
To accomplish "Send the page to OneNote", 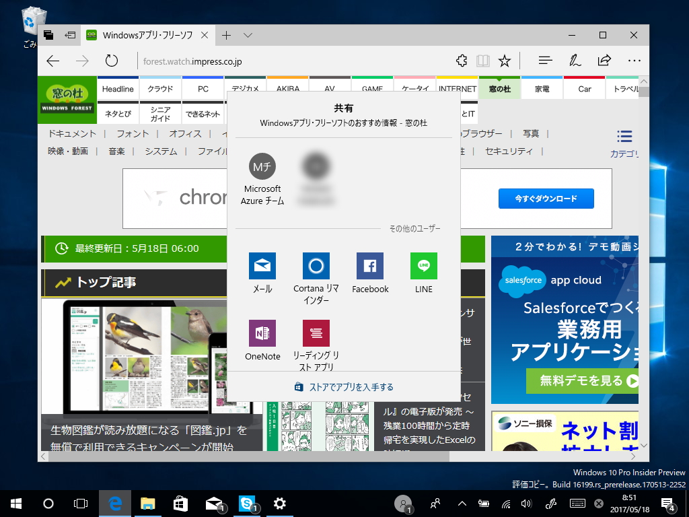I will pyautogui.click(x=262, y=333).
